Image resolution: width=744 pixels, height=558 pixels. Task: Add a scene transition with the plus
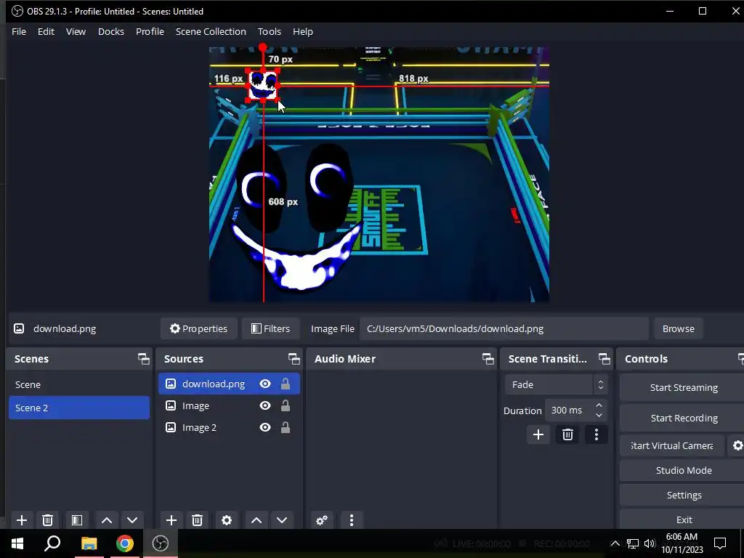pos(538,434)
